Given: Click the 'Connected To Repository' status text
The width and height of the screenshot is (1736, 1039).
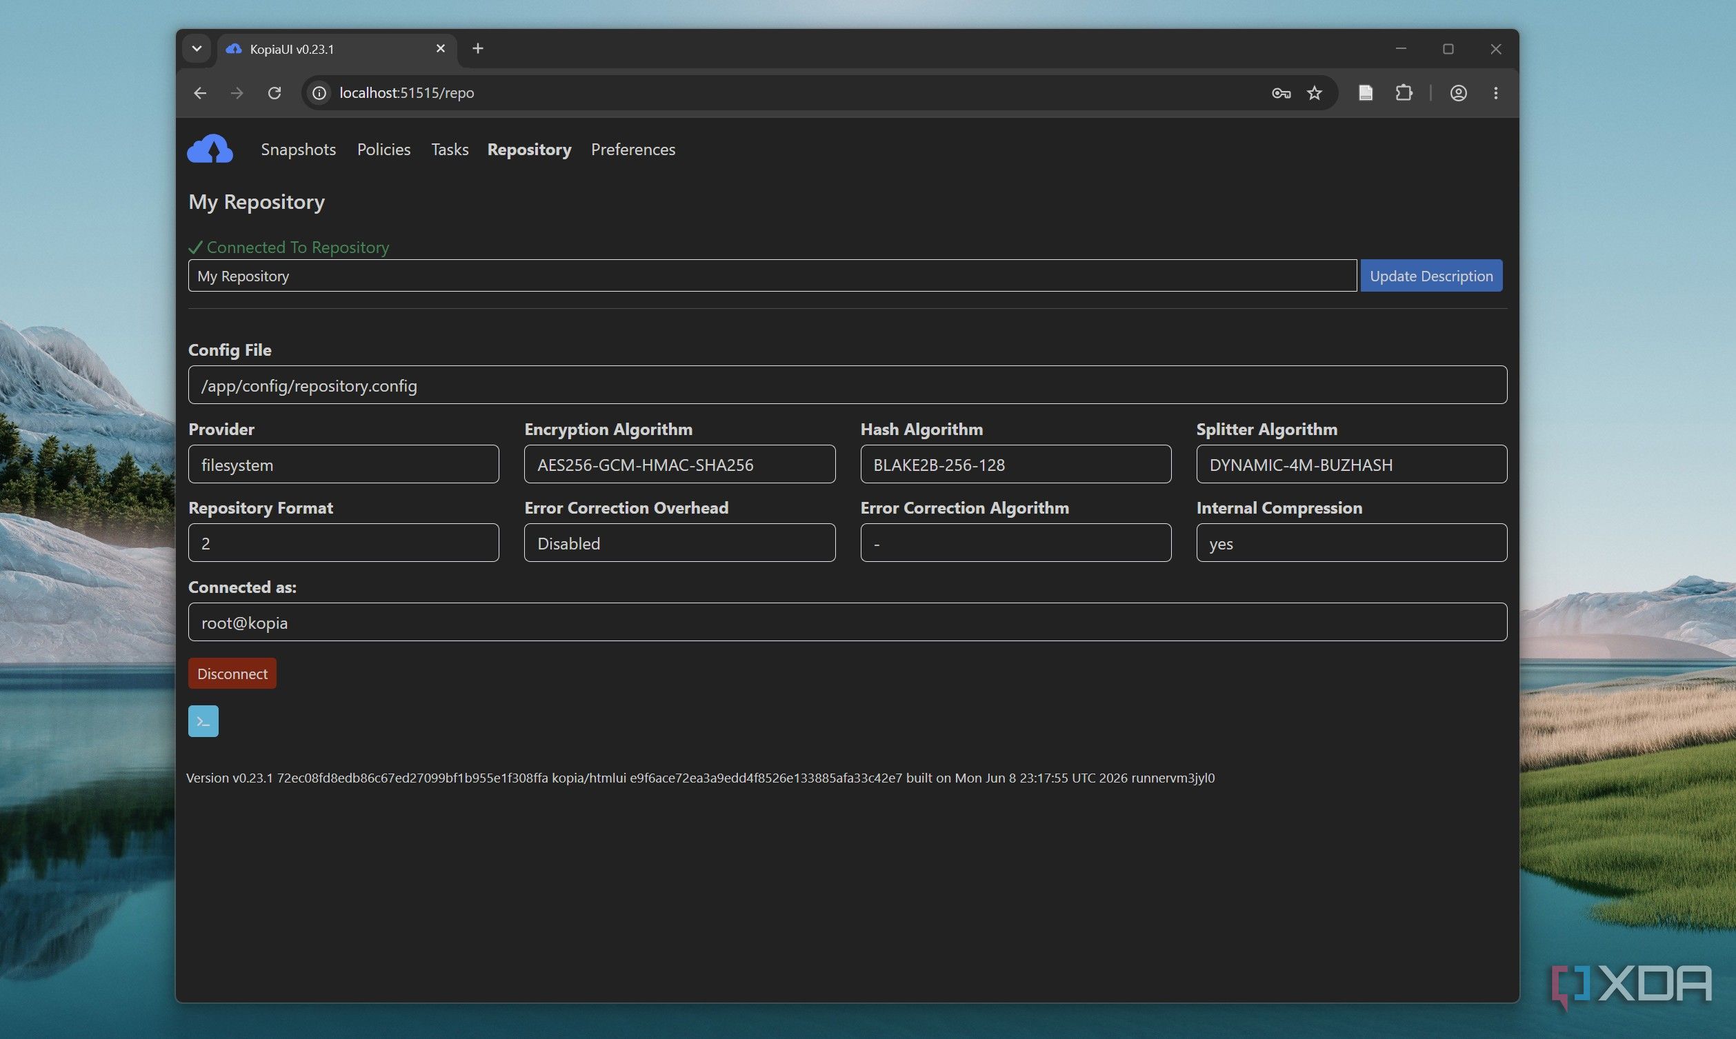Looking at the screenshot, I should coord(298,247).
